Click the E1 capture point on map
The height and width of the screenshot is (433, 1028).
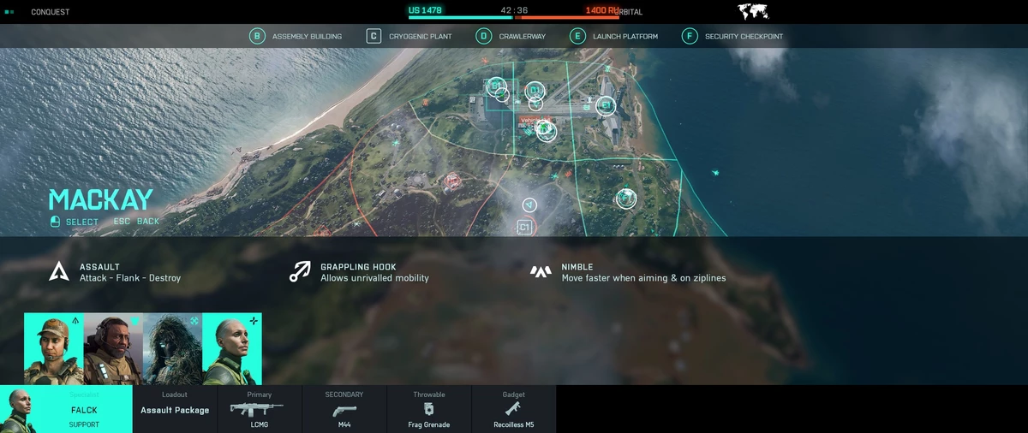(x=606, y=105)
